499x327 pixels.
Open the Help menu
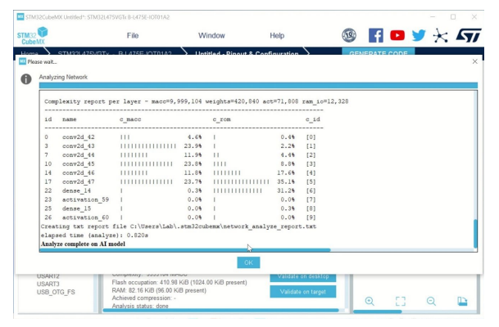point(277,35)
